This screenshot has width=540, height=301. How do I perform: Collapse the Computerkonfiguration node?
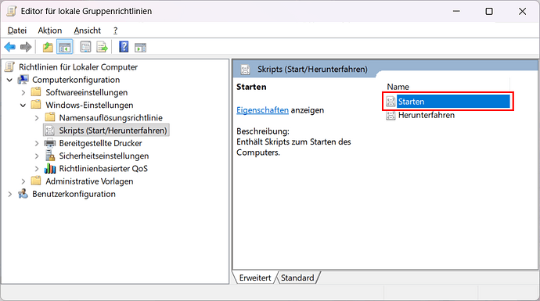(x=10, y=80)
